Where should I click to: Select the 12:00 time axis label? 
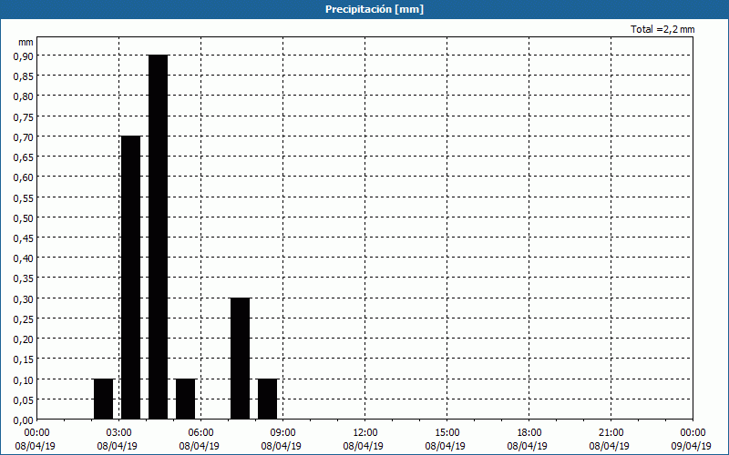pos(365,433)
